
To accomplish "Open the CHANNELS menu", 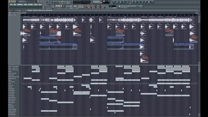I will (20, 5).
